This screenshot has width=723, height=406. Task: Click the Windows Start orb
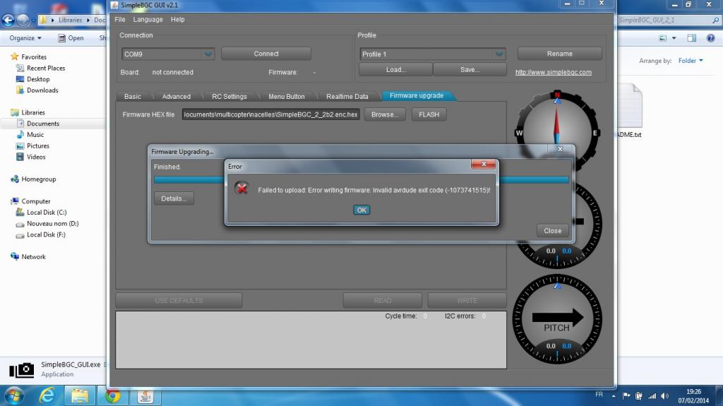(13, 396)
